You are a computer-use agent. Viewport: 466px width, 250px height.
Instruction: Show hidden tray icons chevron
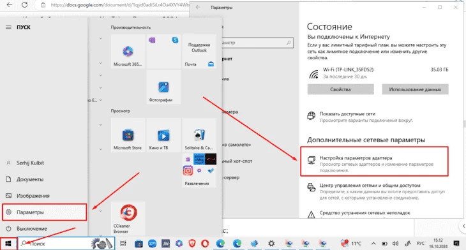pos(373,244)
